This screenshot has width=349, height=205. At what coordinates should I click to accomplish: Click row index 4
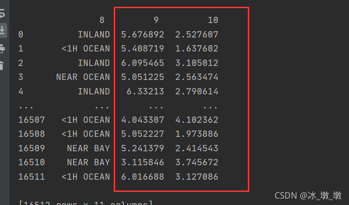[21, 92]
